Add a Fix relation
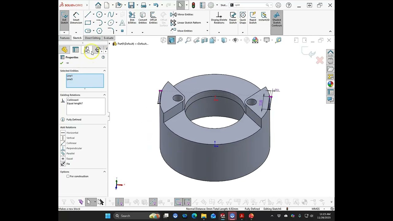The height and width of the screenshot is (221, 393). [x=65, y=164]
